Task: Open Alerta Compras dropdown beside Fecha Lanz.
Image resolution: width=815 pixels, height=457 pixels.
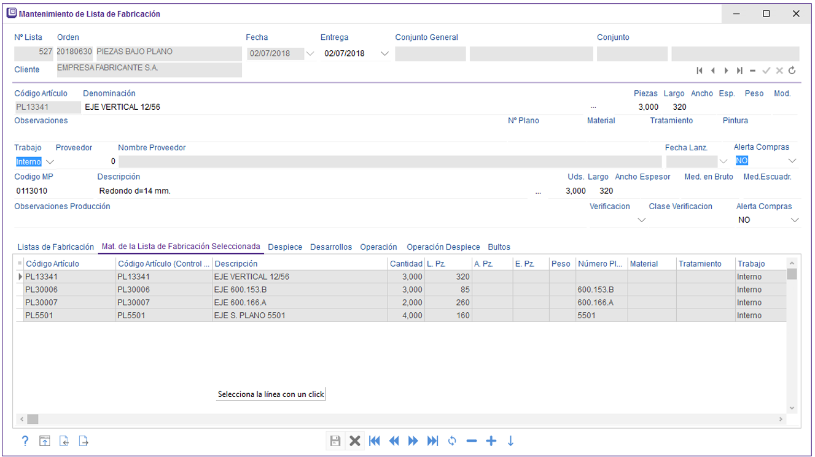Action: tap(792, 161)
